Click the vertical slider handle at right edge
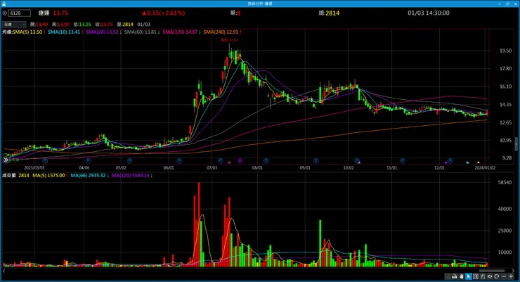The height and width of the screenshot is (282, 520). 516,144
